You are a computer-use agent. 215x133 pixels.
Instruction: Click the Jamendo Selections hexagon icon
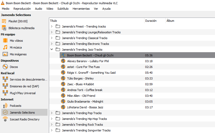click(x=5, y=113)
